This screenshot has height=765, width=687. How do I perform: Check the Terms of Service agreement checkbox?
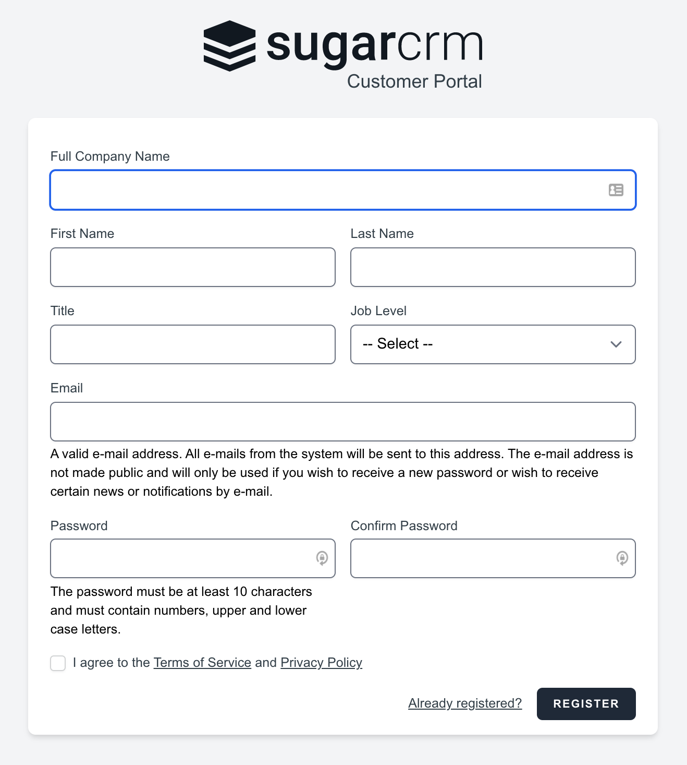tap(58, 663)
